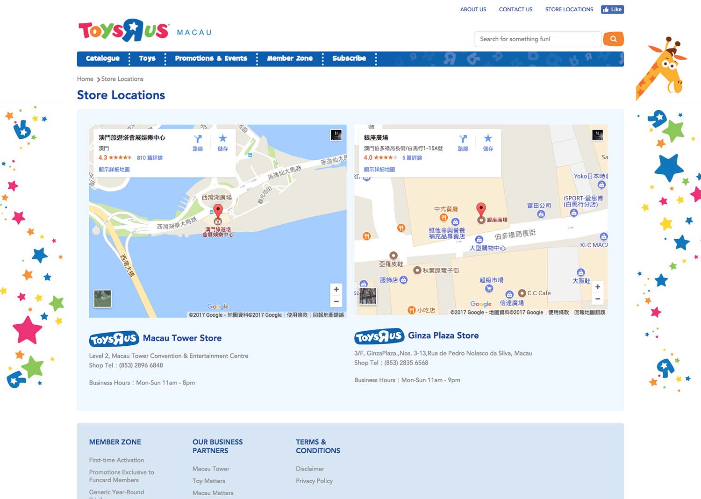
Task: Click Macau Tower Store heading
Action: (x=182, y=338)
